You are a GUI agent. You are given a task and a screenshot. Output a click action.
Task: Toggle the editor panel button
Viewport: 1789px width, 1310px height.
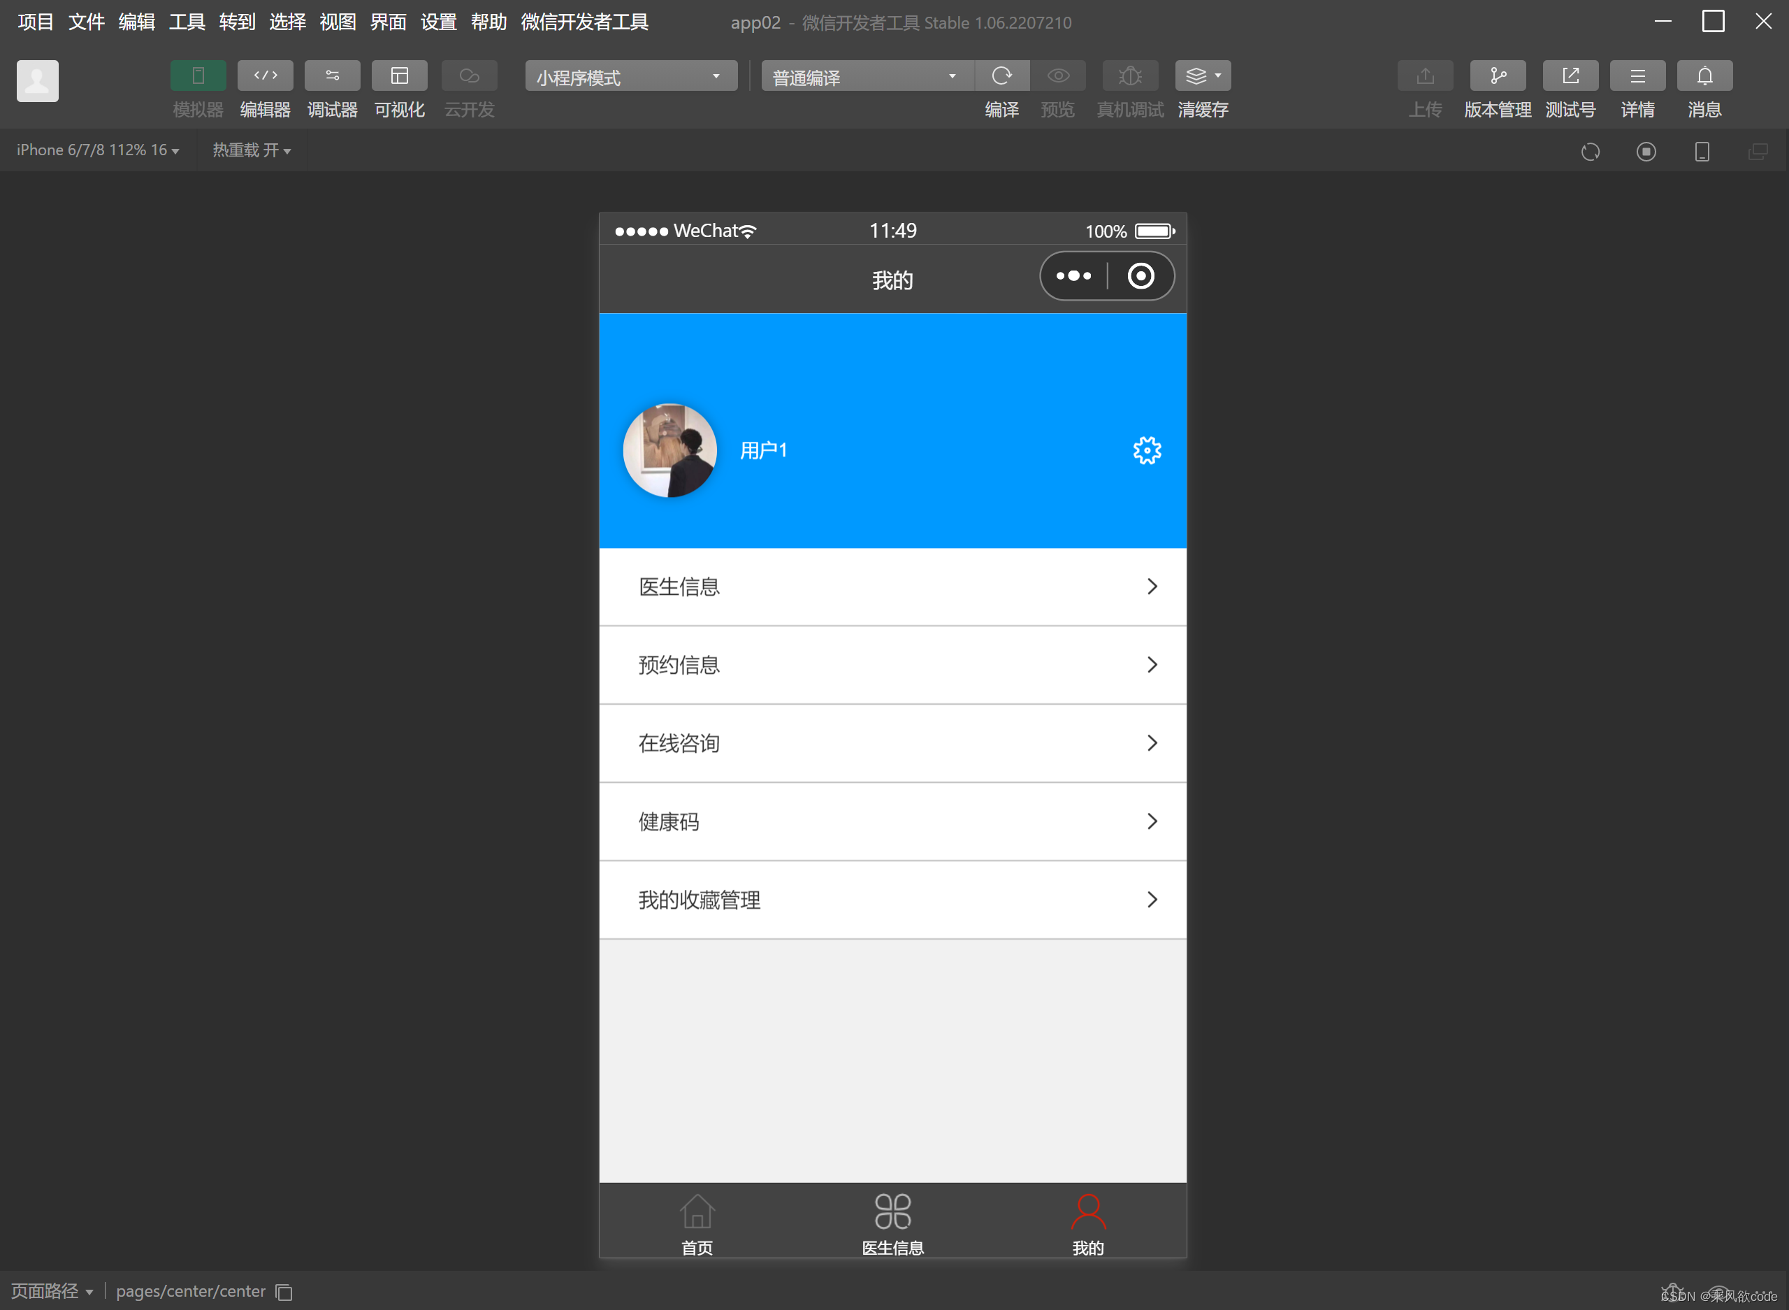(265, 76)
